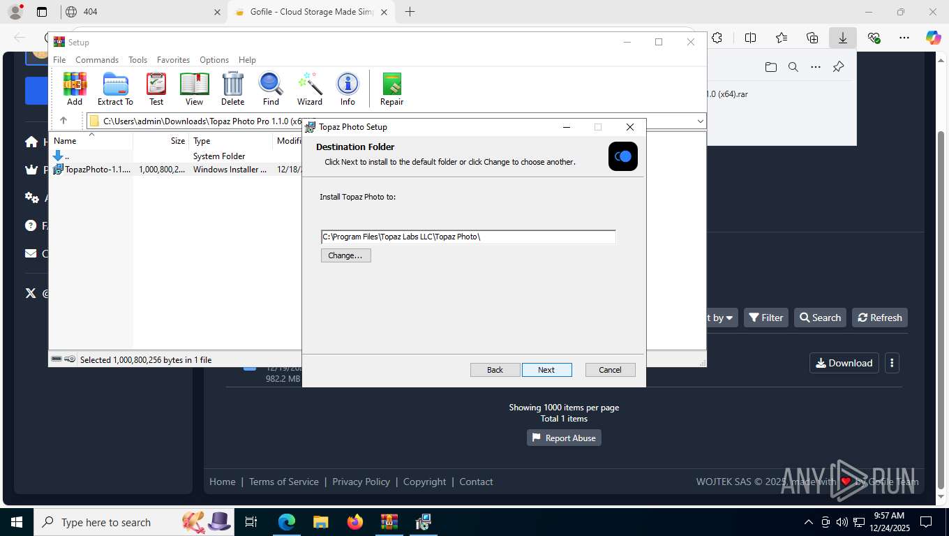Cancel the Topaz Photo Setup
949x536 pixels.
610,370
